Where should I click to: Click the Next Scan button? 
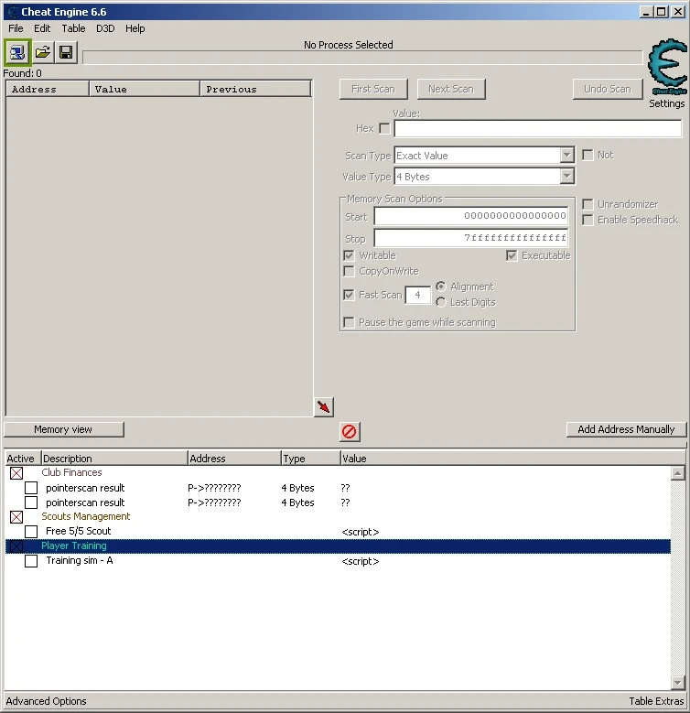451,89
